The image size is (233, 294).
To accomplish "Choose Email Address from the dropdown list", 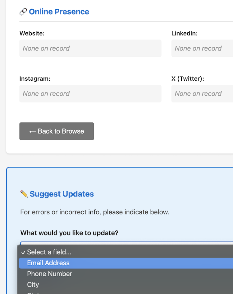I will tap(48, 263).
